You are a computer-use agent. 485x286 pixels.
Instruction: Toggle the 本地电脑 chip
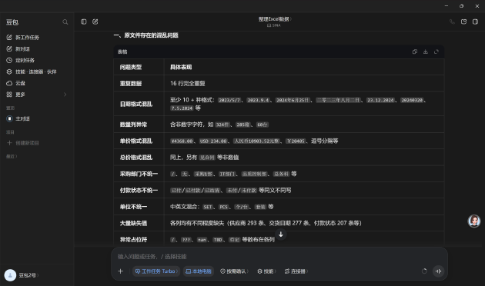point(199,271)
